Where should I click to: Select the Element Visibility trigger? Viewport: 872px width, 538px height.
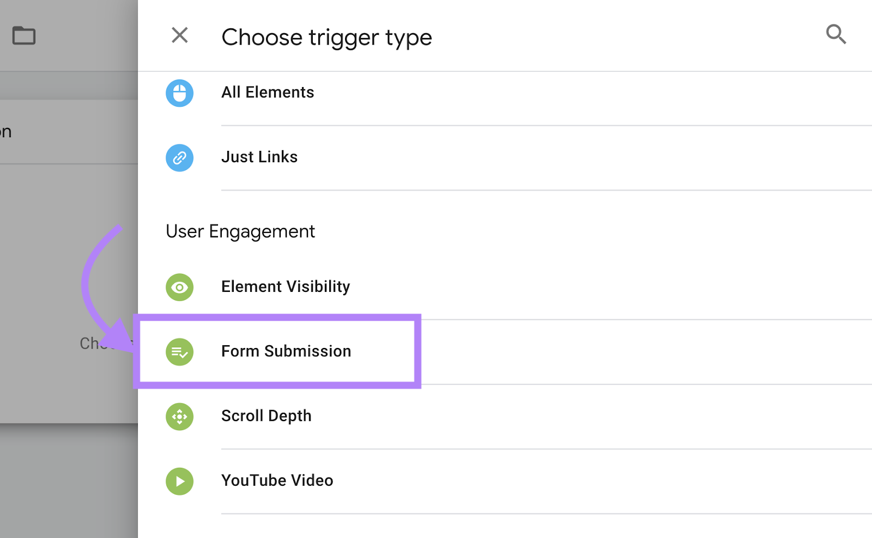click(285, 286)
